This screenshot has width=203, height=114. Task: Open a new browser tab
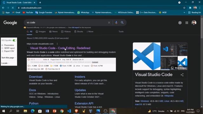(40, 3)
